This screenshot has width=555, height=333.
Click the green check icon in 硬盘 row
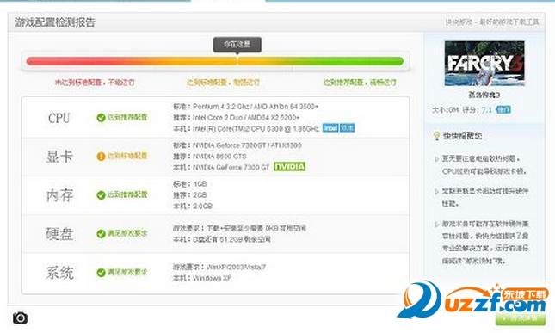coord(101,233)
